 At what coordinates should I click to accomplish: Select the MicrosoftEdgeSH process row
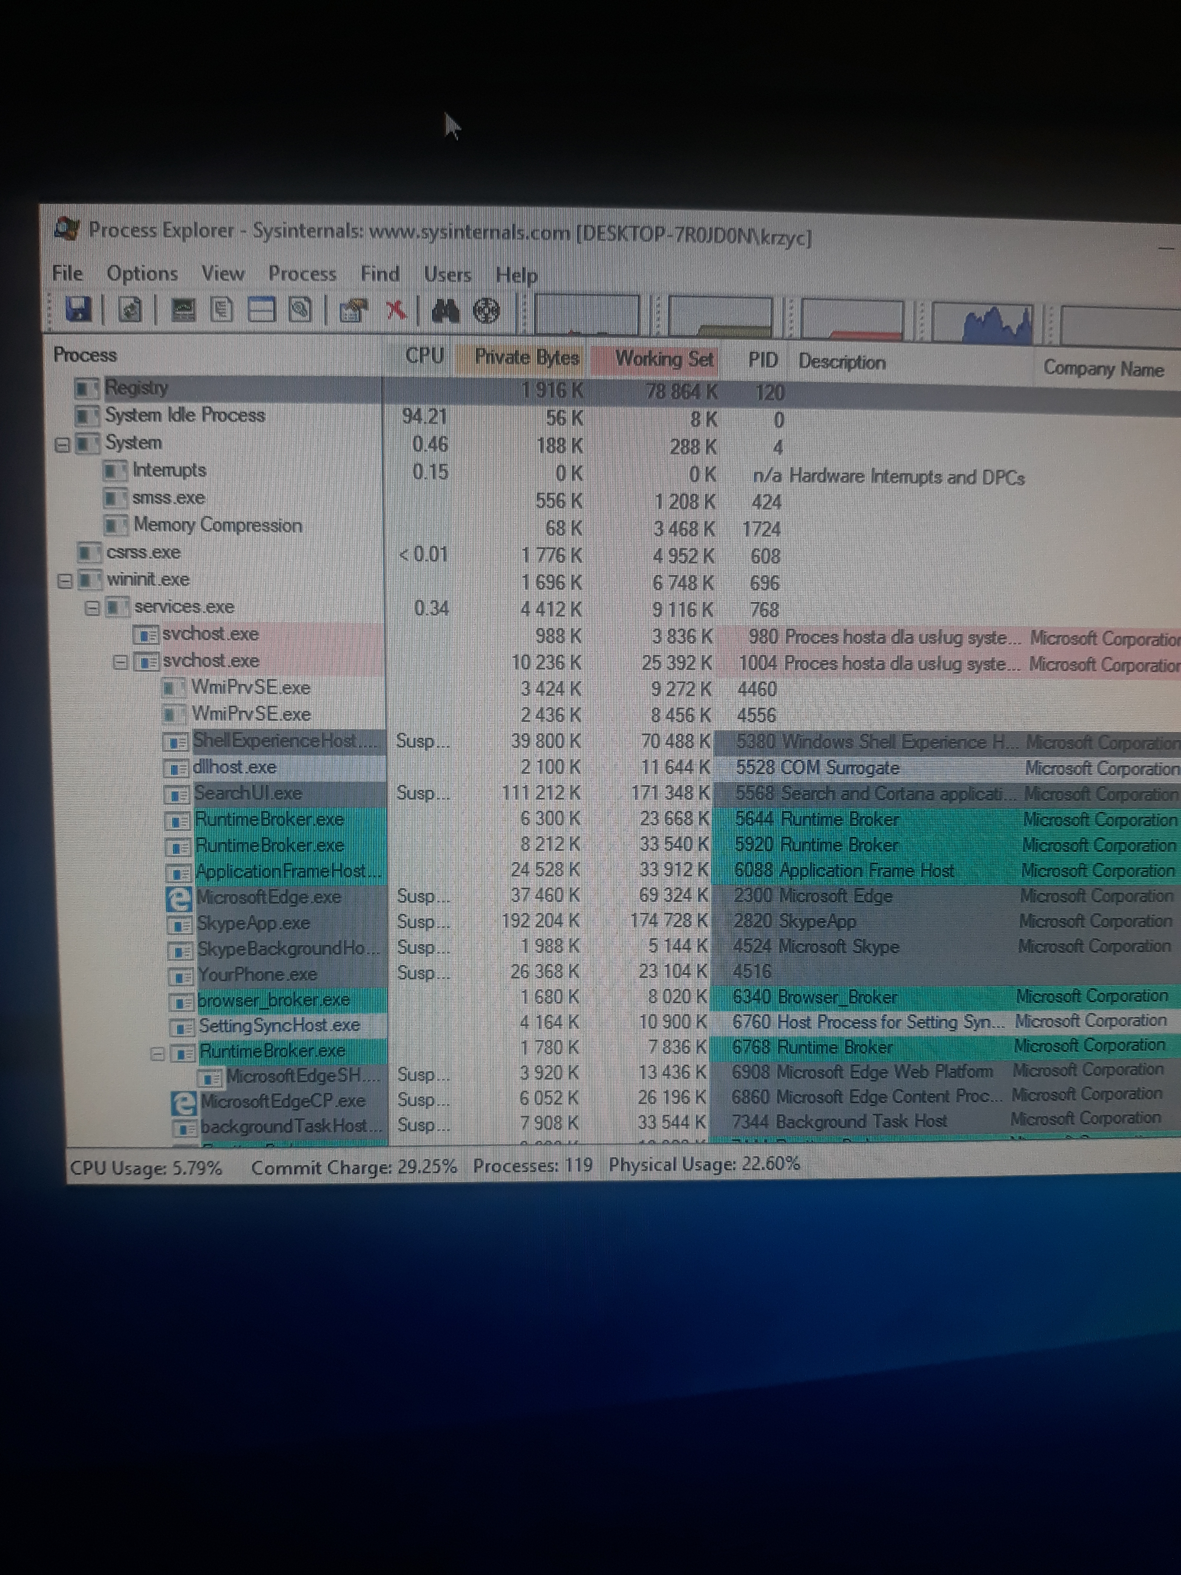[687, 1074]
